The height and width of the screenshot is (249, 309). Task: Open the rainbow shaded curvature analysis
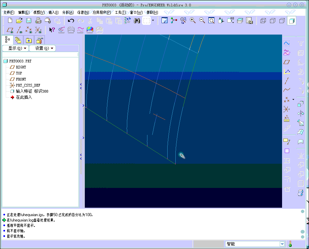[x=90, y=30]
